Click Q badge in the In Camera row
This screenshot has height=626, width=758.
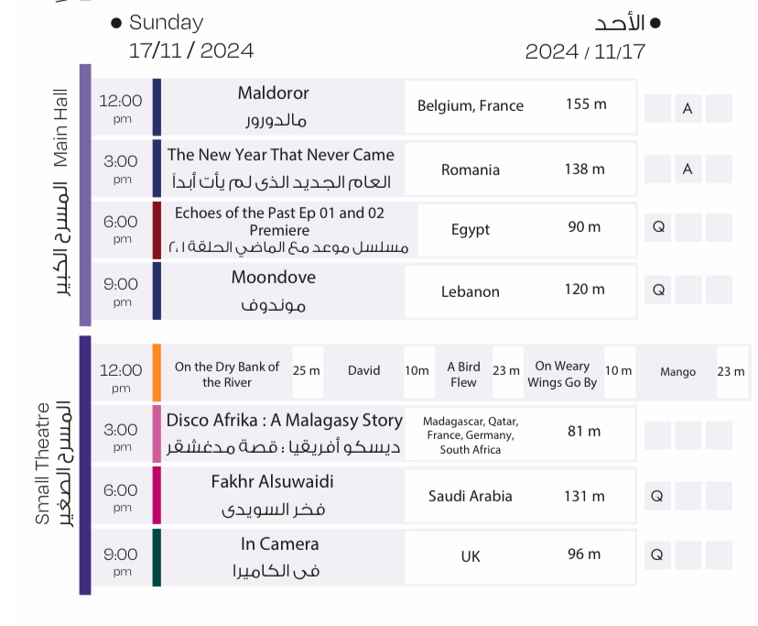pyautogui.click(x=657, y=555)
